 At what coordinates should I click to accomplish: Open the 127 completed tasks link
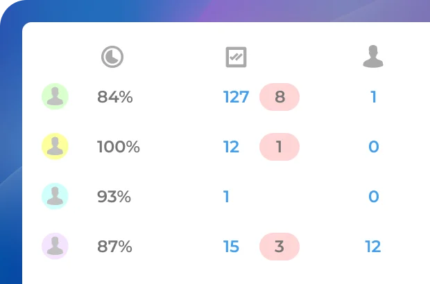236,97
